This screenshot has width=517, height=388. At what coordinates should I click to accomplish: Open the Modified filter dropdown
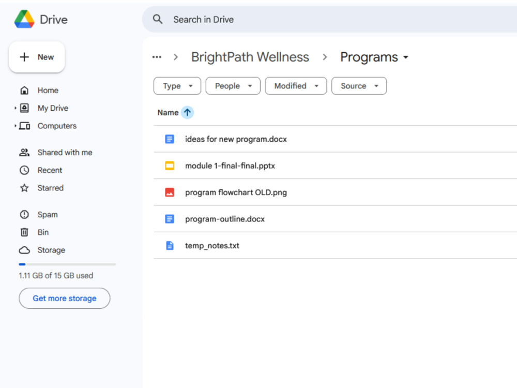(x=296, y=86)
